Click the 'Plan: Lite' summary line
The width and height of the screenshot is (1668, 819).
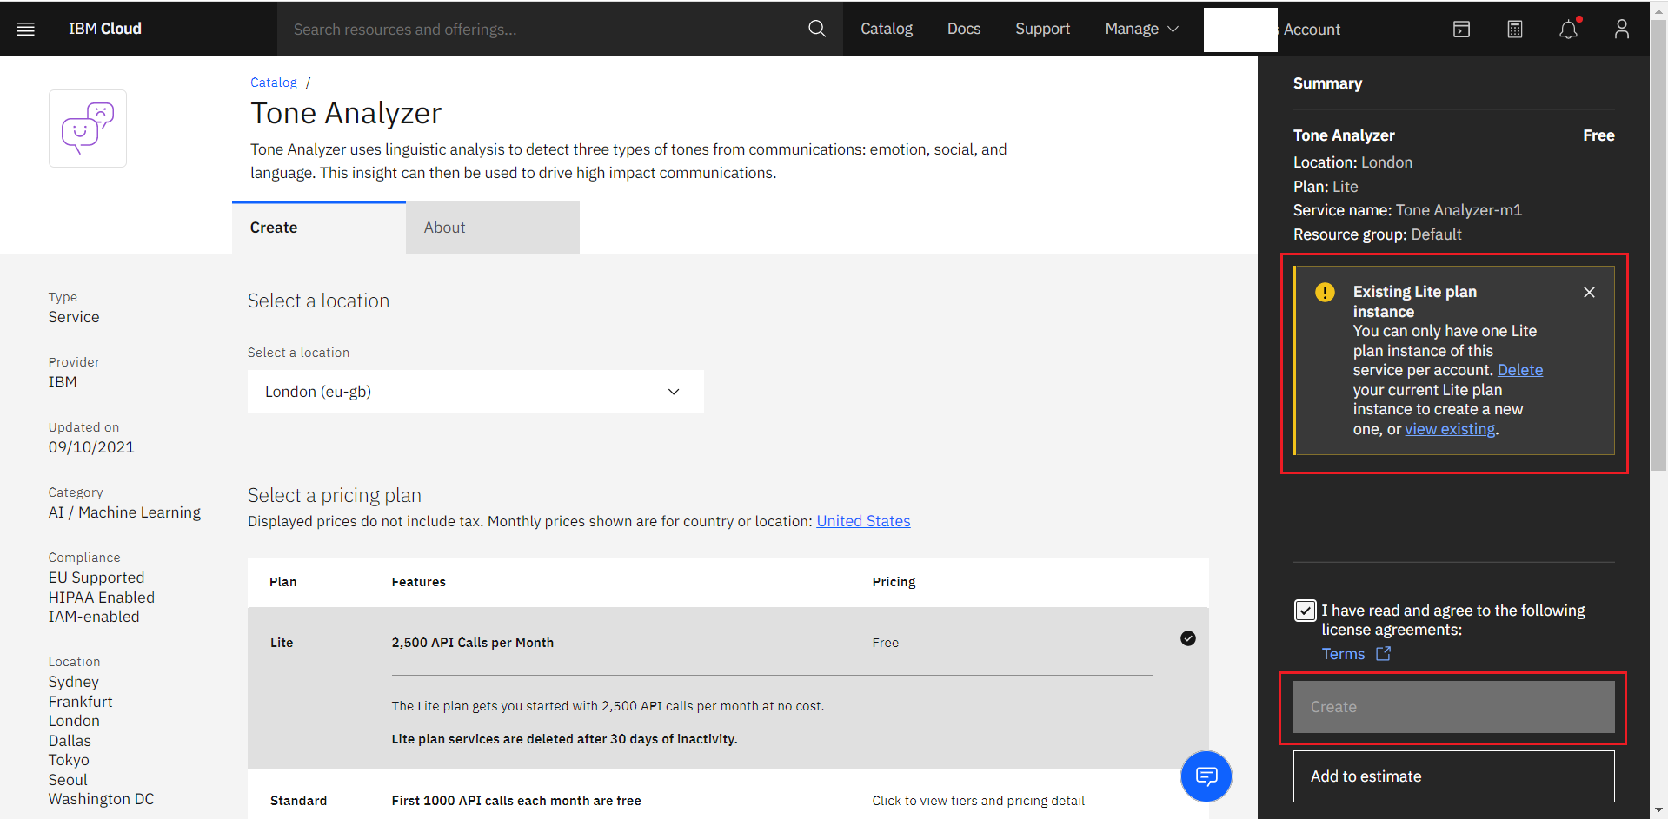coord(1326,187)
